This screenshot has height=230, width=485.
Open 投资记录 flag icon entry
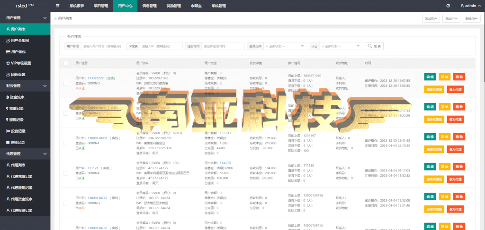pos(8,131)
